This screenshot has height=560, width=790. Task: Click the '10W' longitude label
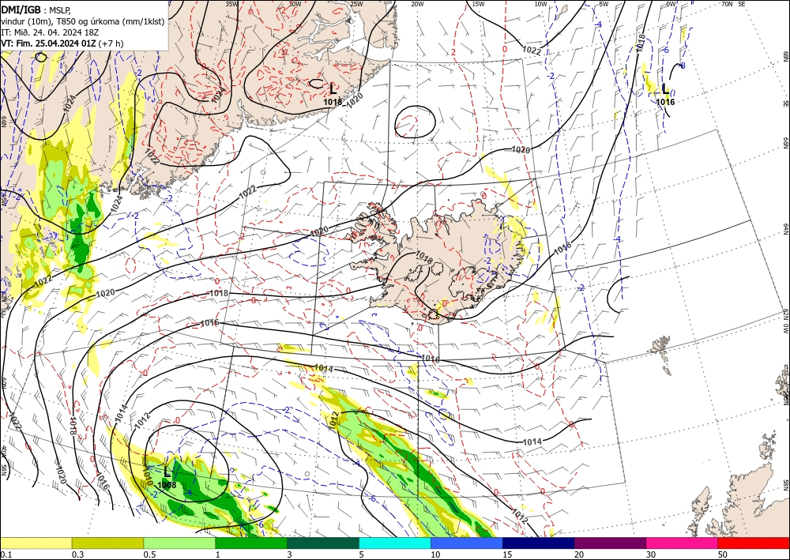coord(540,4)
